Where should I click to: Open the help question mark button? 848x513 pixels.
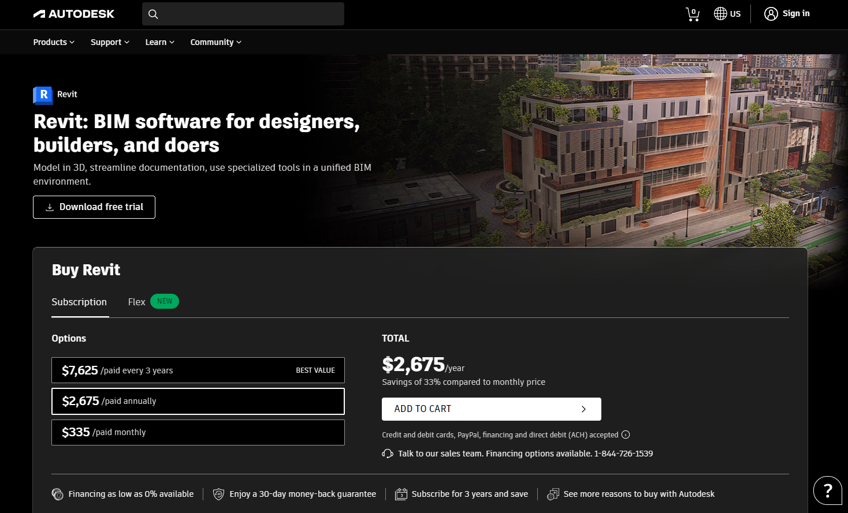828,490
